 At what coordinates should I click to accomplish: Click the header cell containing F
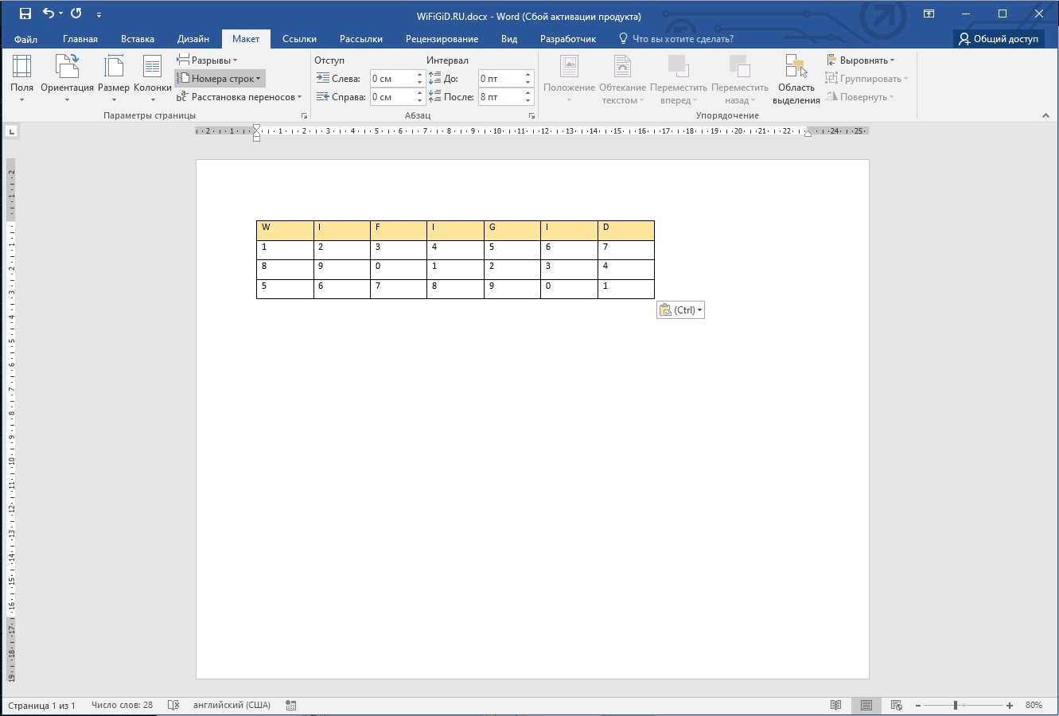[x=398, y=231]
